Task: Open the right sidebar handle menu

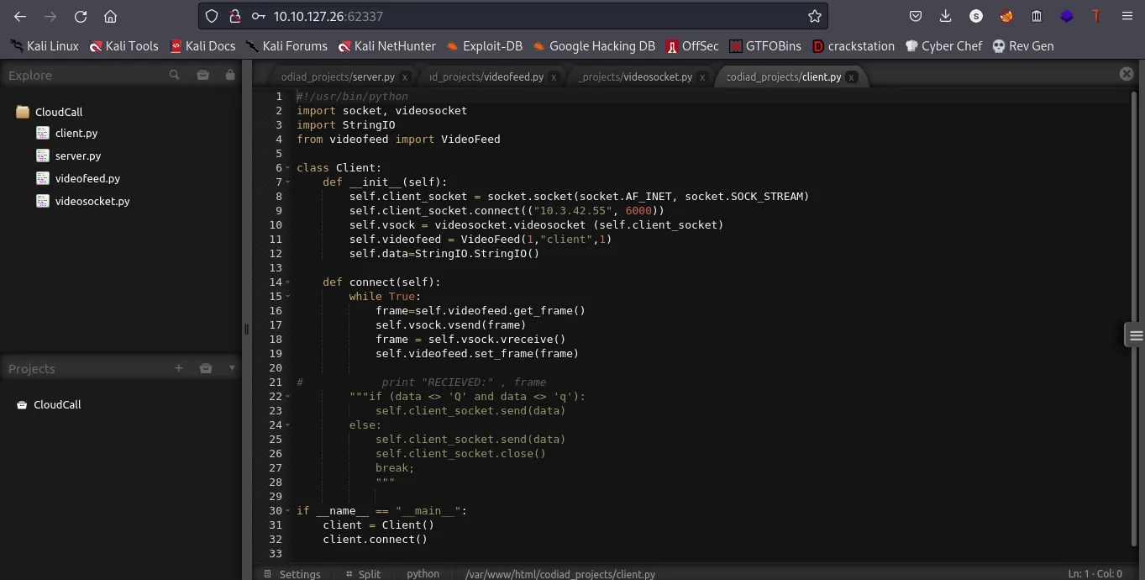Action: tap(1136, 335)
